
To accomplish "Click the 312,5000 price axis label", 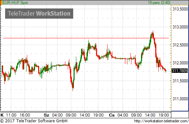I will click(x=180, y=45).
